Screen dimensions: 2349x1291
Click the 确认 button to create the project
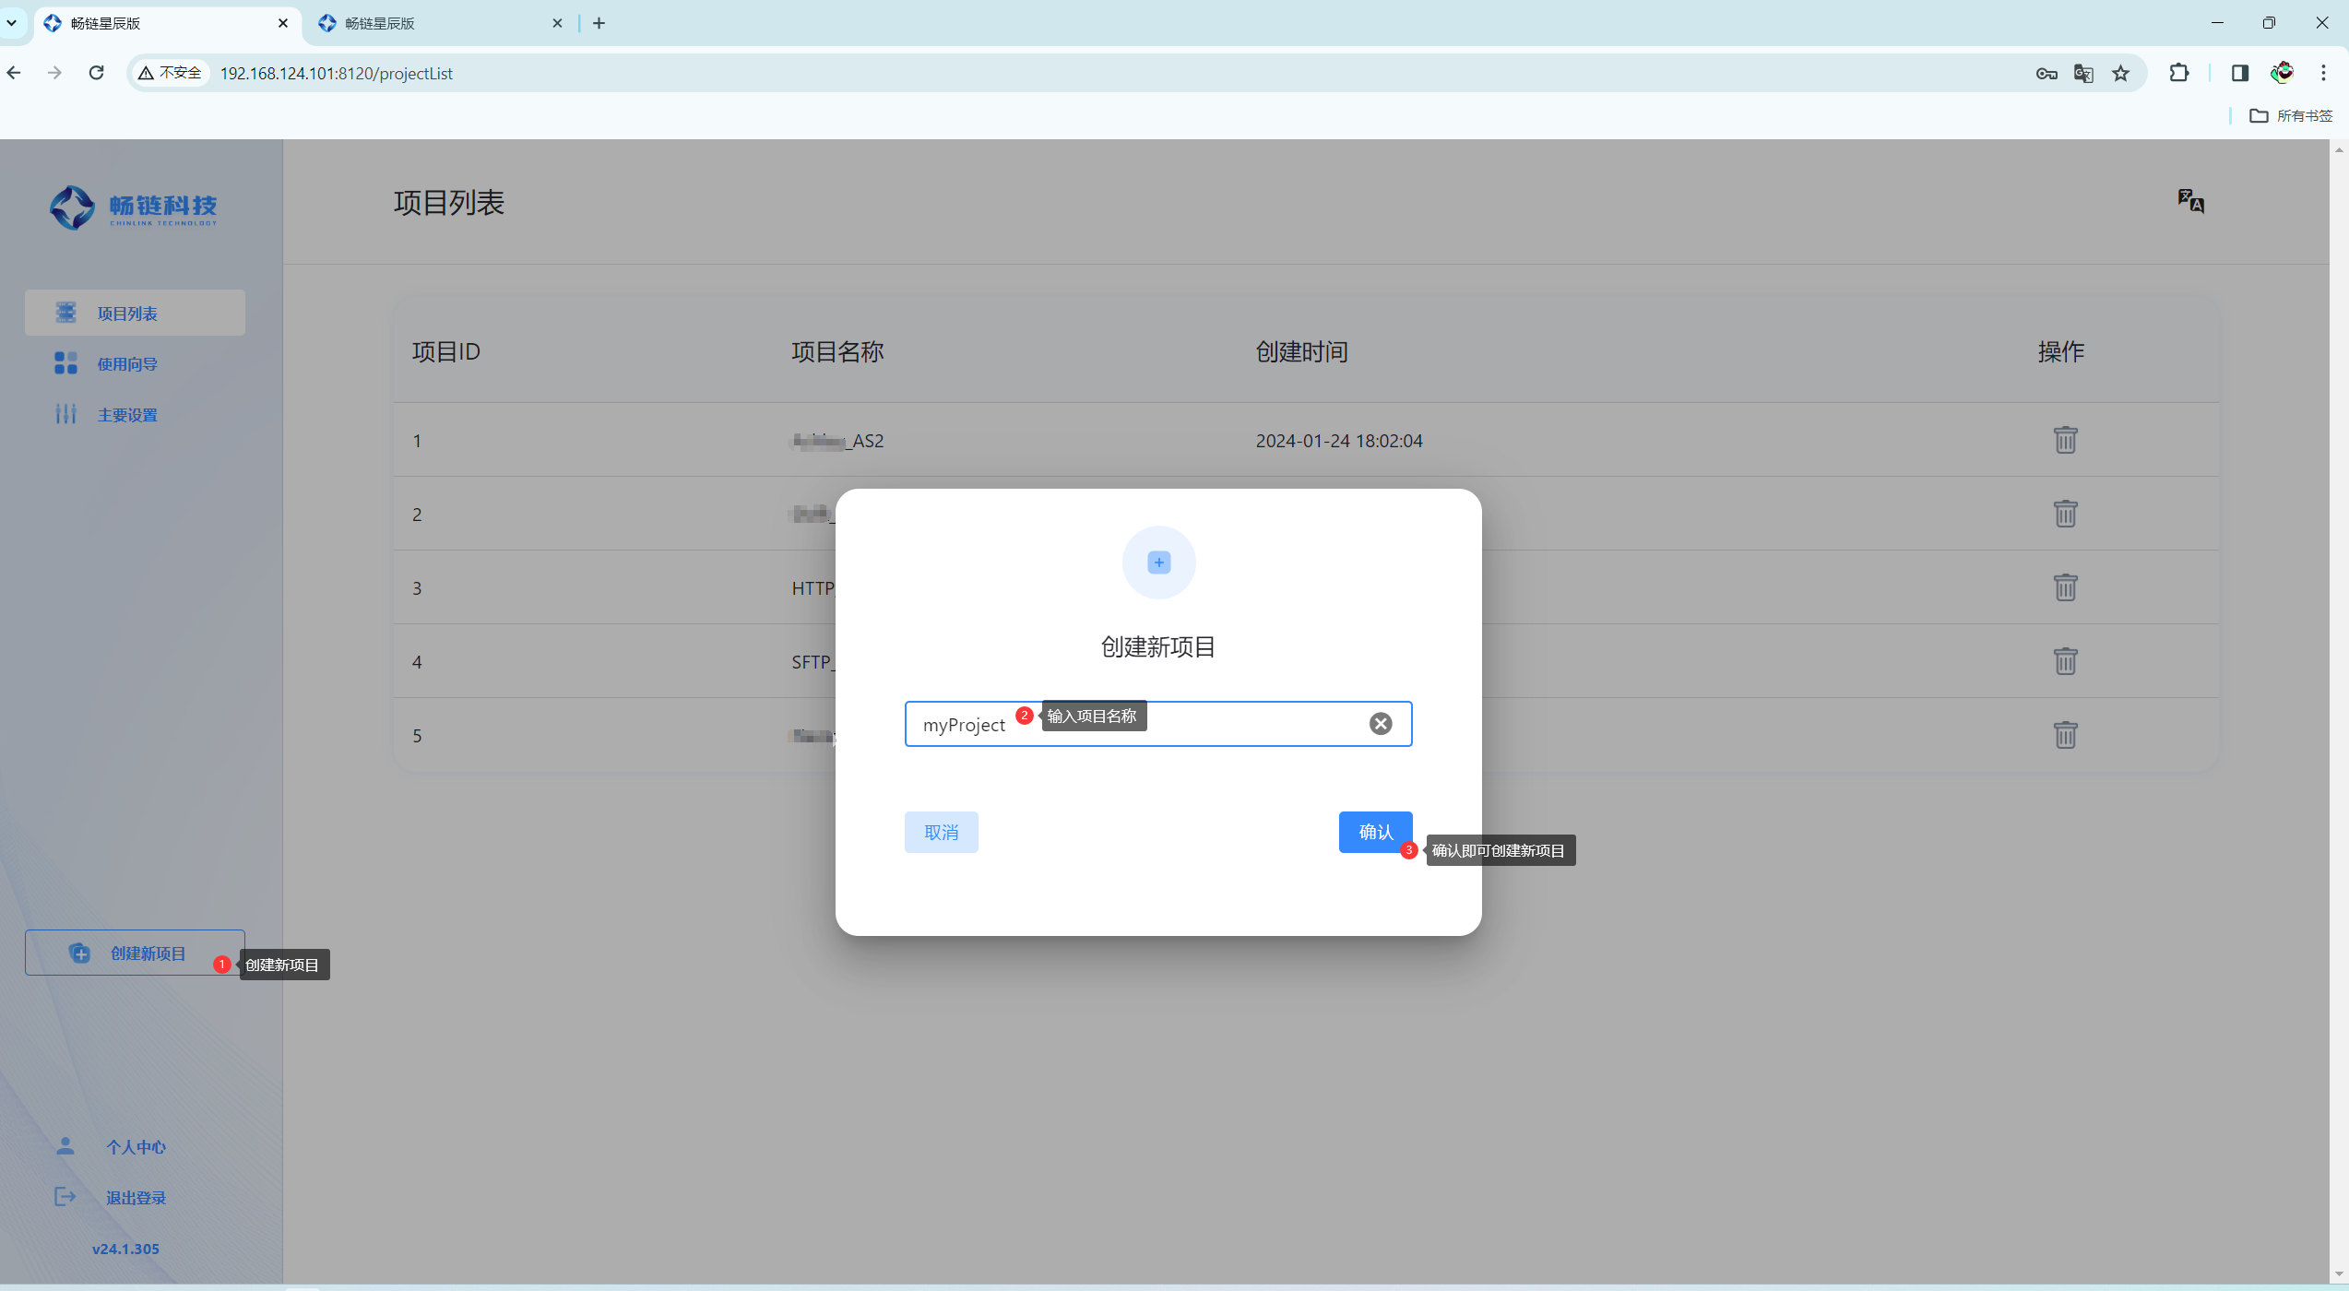1374,832
